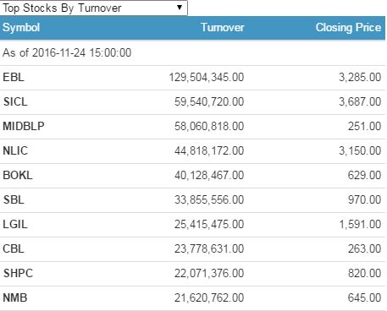Select the SBL stock symbol

point(14,199)
